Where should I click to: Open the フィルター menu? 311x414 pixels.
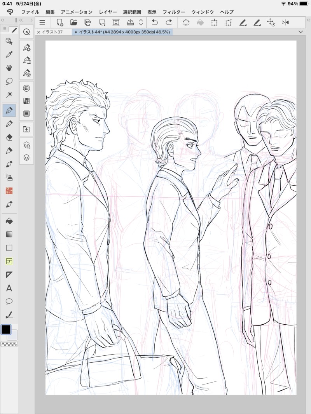[x=174, y=12]
